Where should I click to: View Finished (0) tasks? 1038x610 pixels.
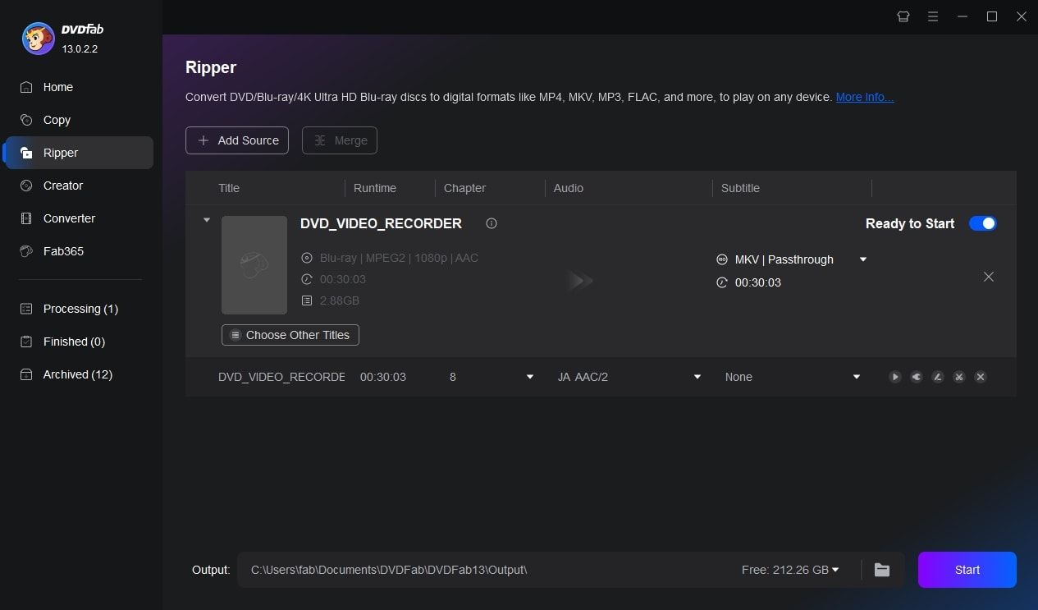(x=79, y=342)
